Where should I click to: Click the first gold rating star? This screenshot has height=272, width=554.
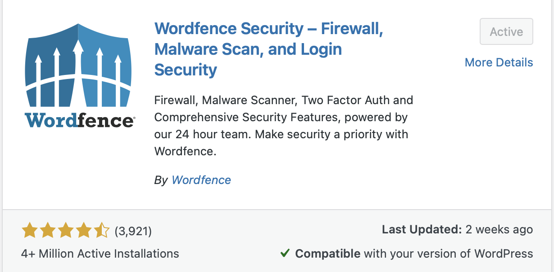(x=30, y=231)
